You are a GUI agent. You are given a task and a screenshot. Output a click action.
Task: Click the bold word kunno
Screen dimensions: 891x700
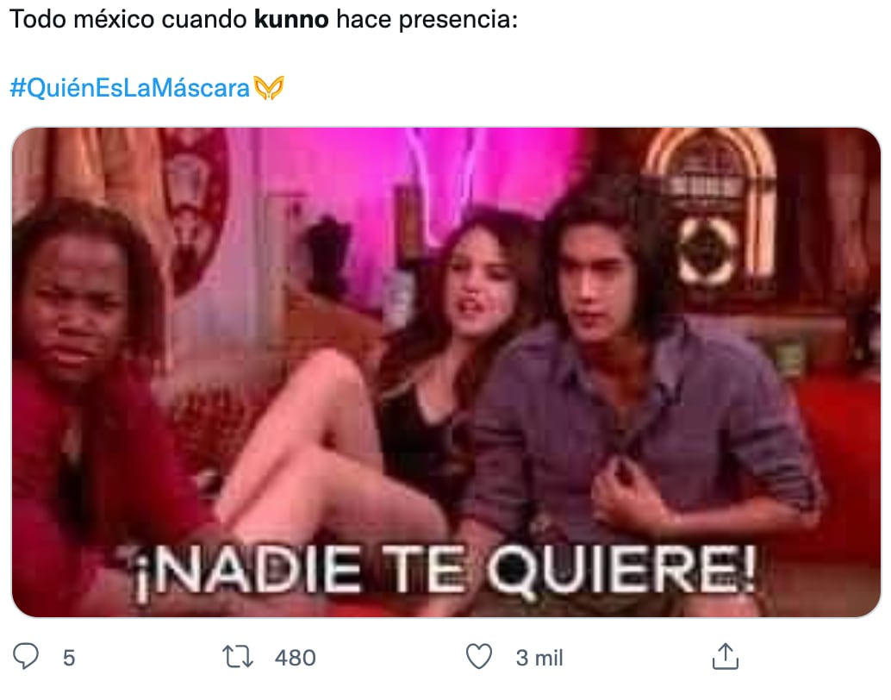coord(291,19)
